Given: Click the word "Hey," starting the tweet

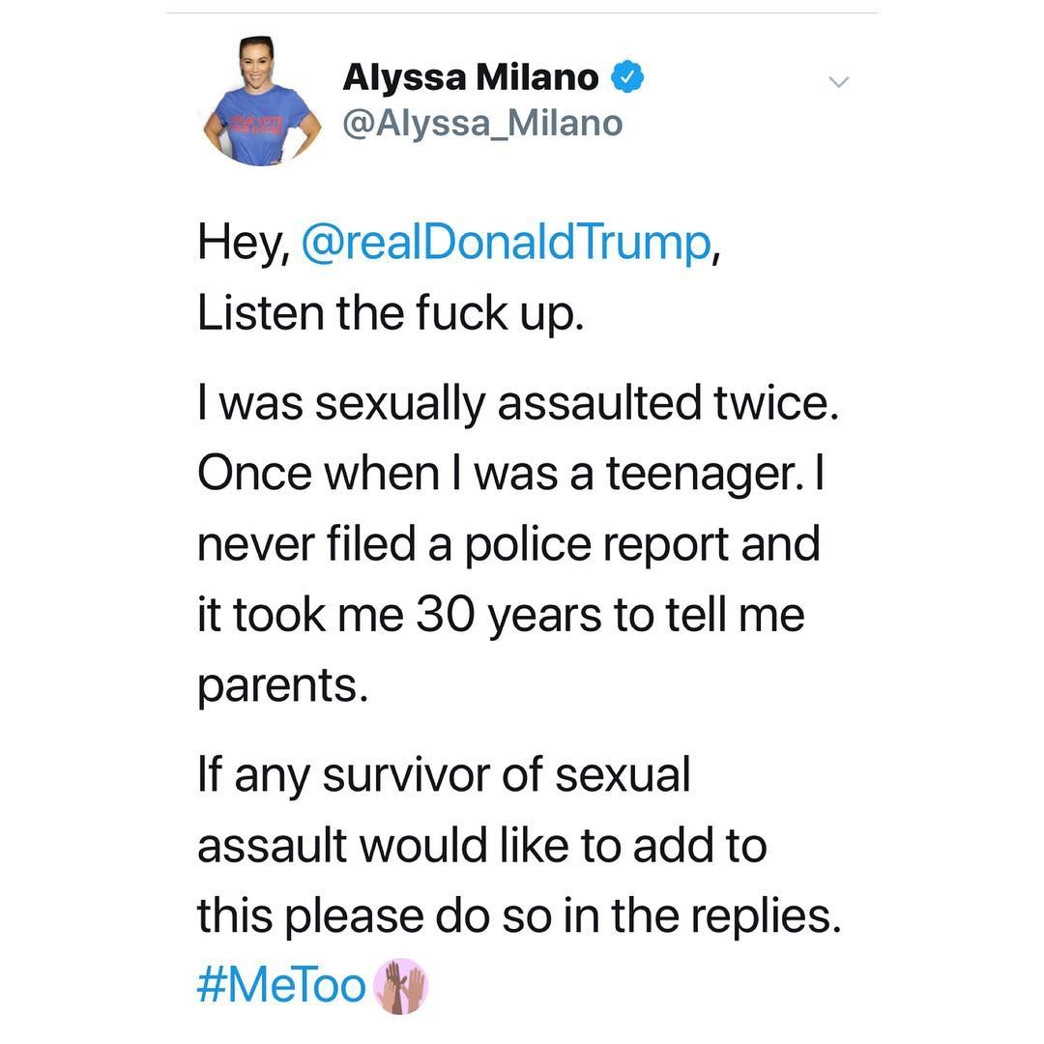Looking at the screenshot, I should tap(243, 242).
